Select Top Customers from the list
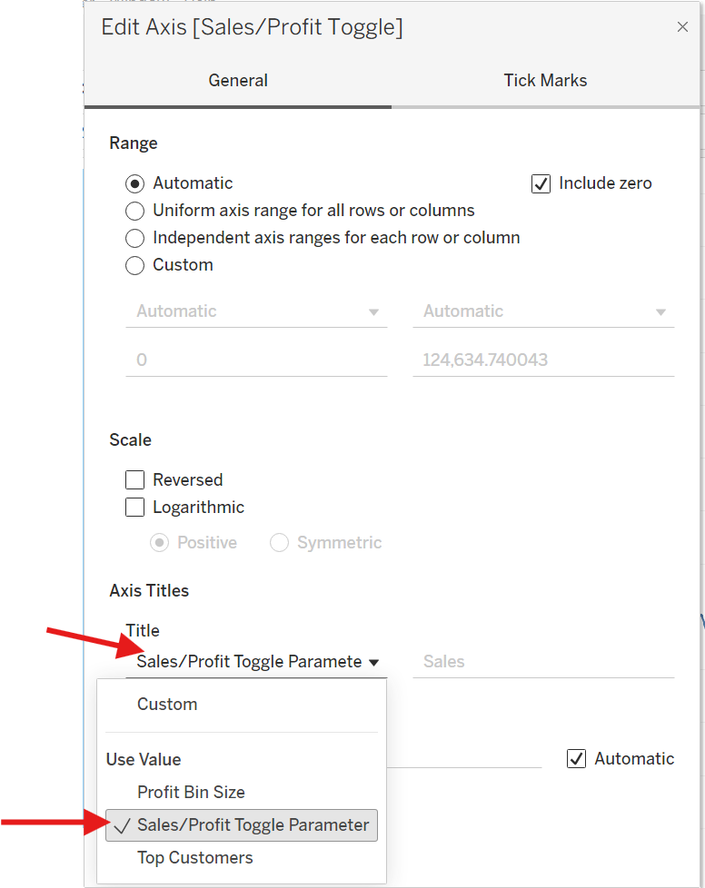The width and height of the screenshot is (705, 888). coord(194,858)
